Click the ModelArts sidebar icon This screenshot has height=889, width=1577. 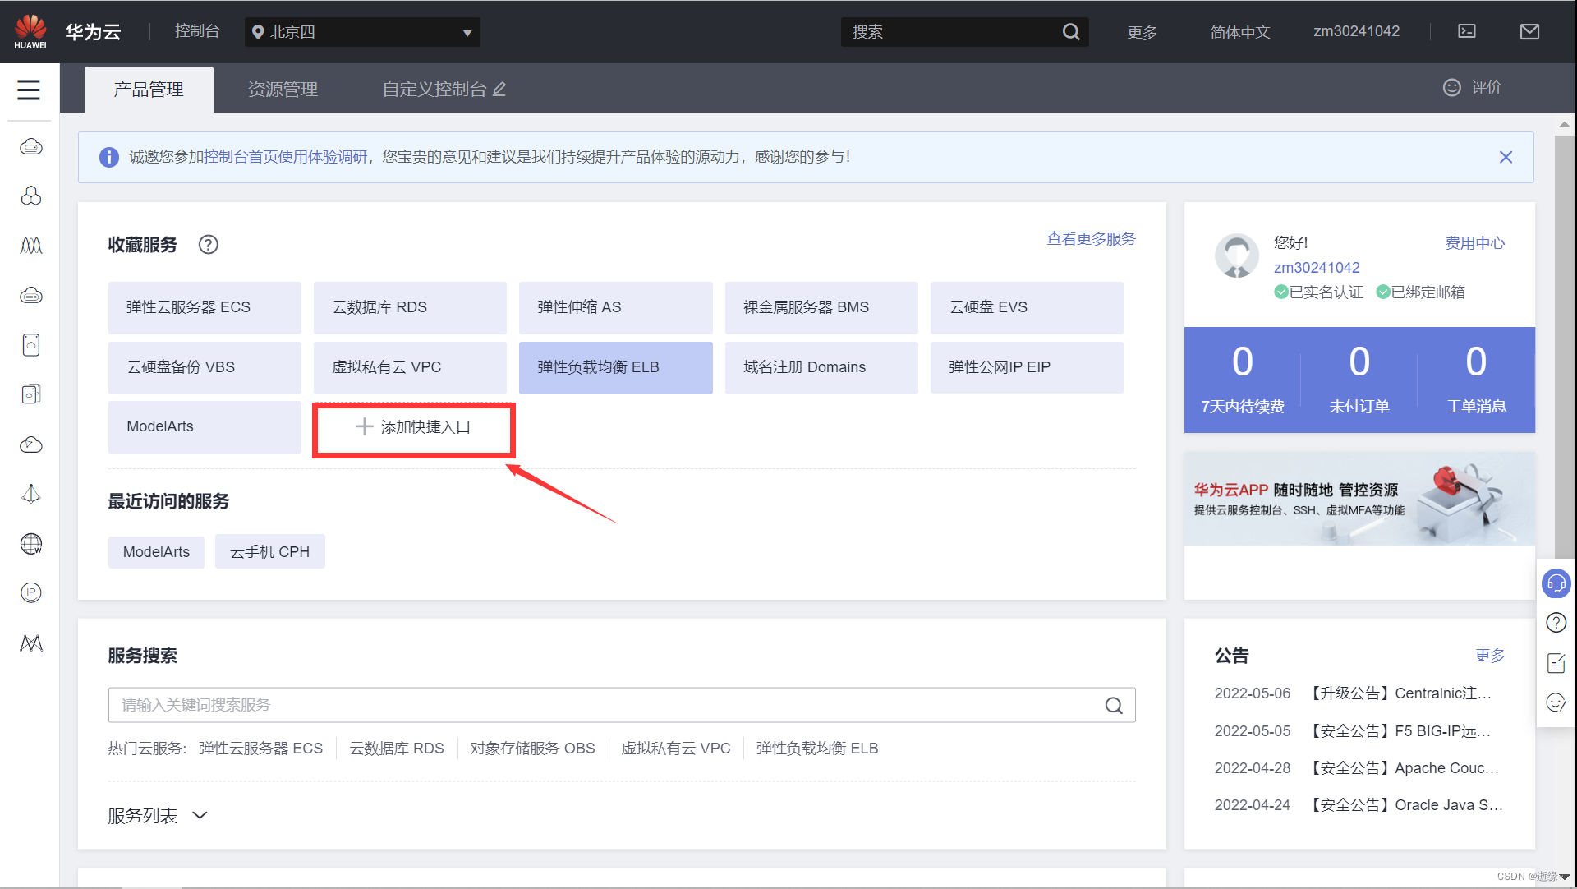click(x=31, y=643)
